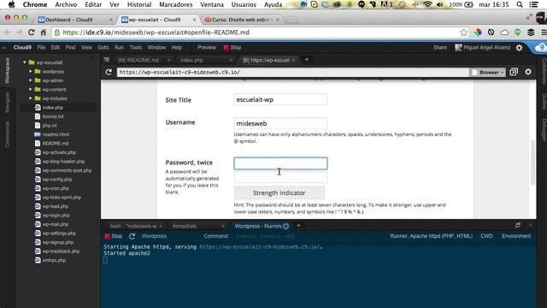This screenshot has width=547, height=308.
Task: Open the Workspace side panel
Action: coord(7,70)
